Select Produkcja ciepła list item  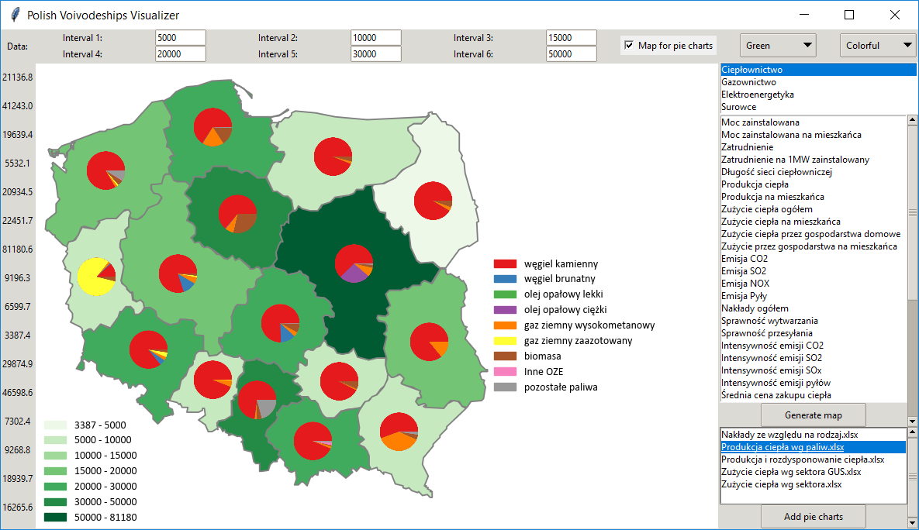(814, 184)
